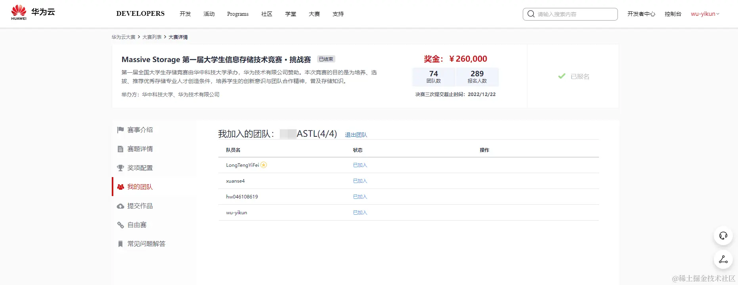Open the 活动 menu

coord(209,14)
